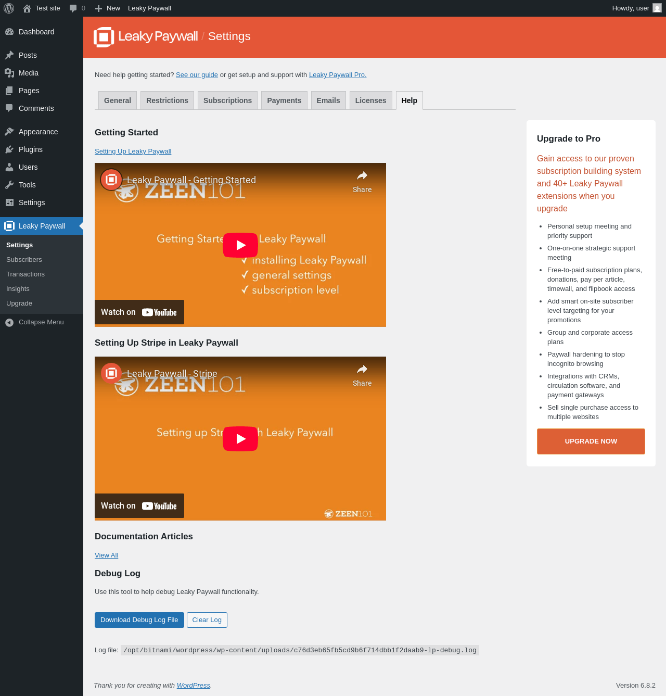Screen dimensions: 666x696
Task: Watch Stripe video on YouTube
Action: point(139,506)
